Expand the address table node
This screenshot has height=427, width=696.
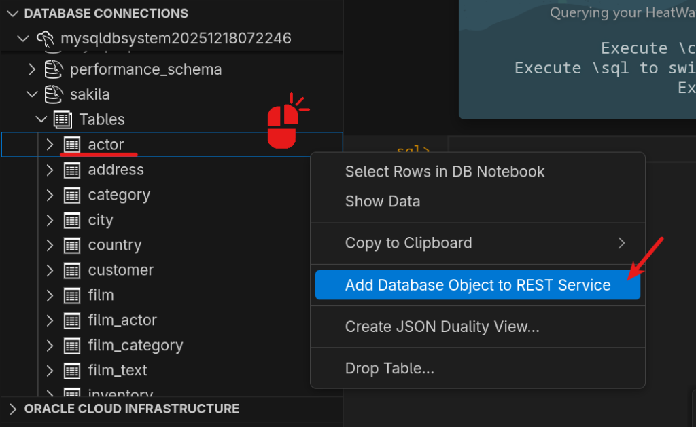coord(50,170)
